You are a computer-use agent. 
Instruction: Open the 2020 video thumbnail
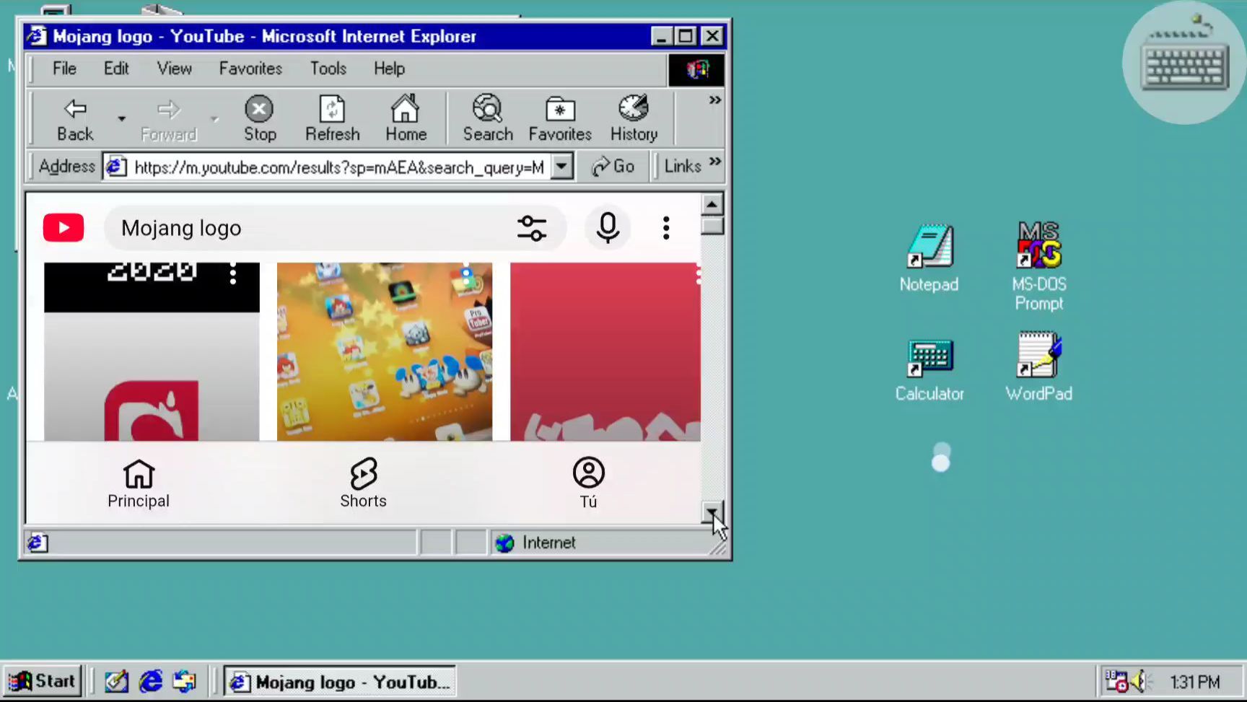pos(152,351)
